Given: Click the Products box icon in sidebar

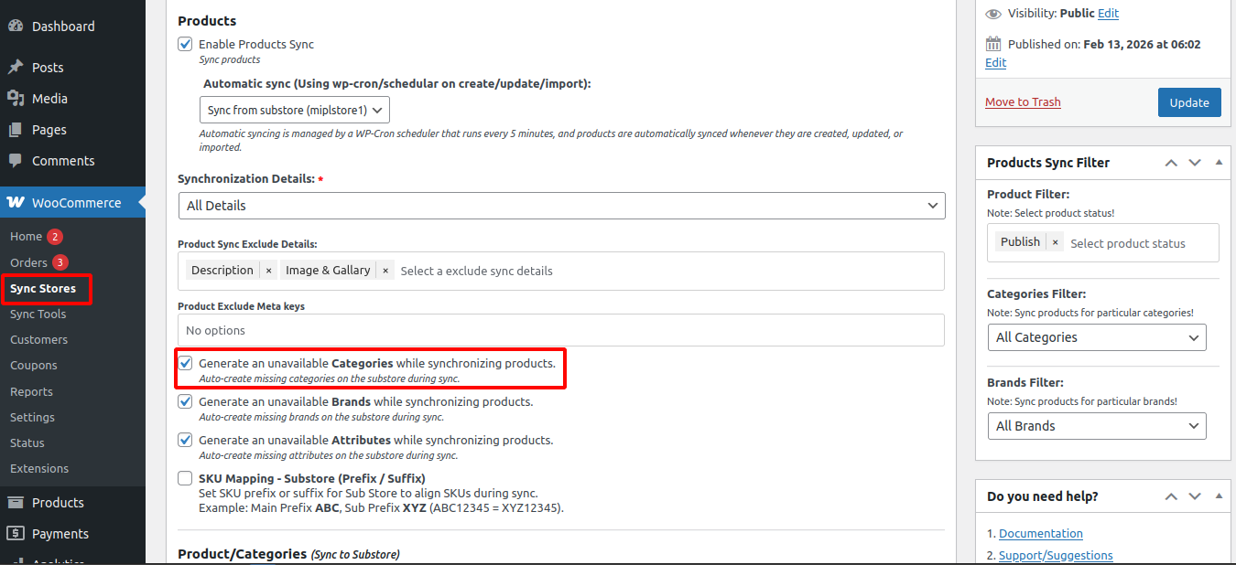Looking at the screenshot, I should pos(16,503).
